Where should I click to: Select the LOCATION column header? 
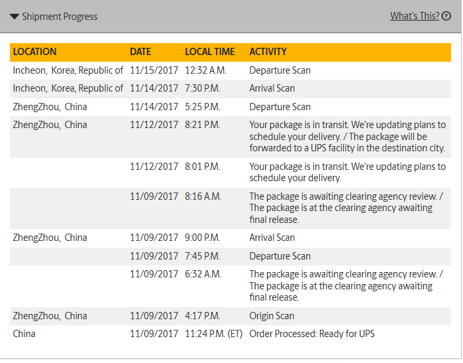(34, 52)
